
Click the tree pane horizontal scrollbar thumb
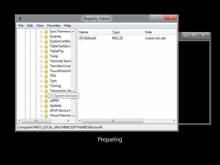[36, 121]
